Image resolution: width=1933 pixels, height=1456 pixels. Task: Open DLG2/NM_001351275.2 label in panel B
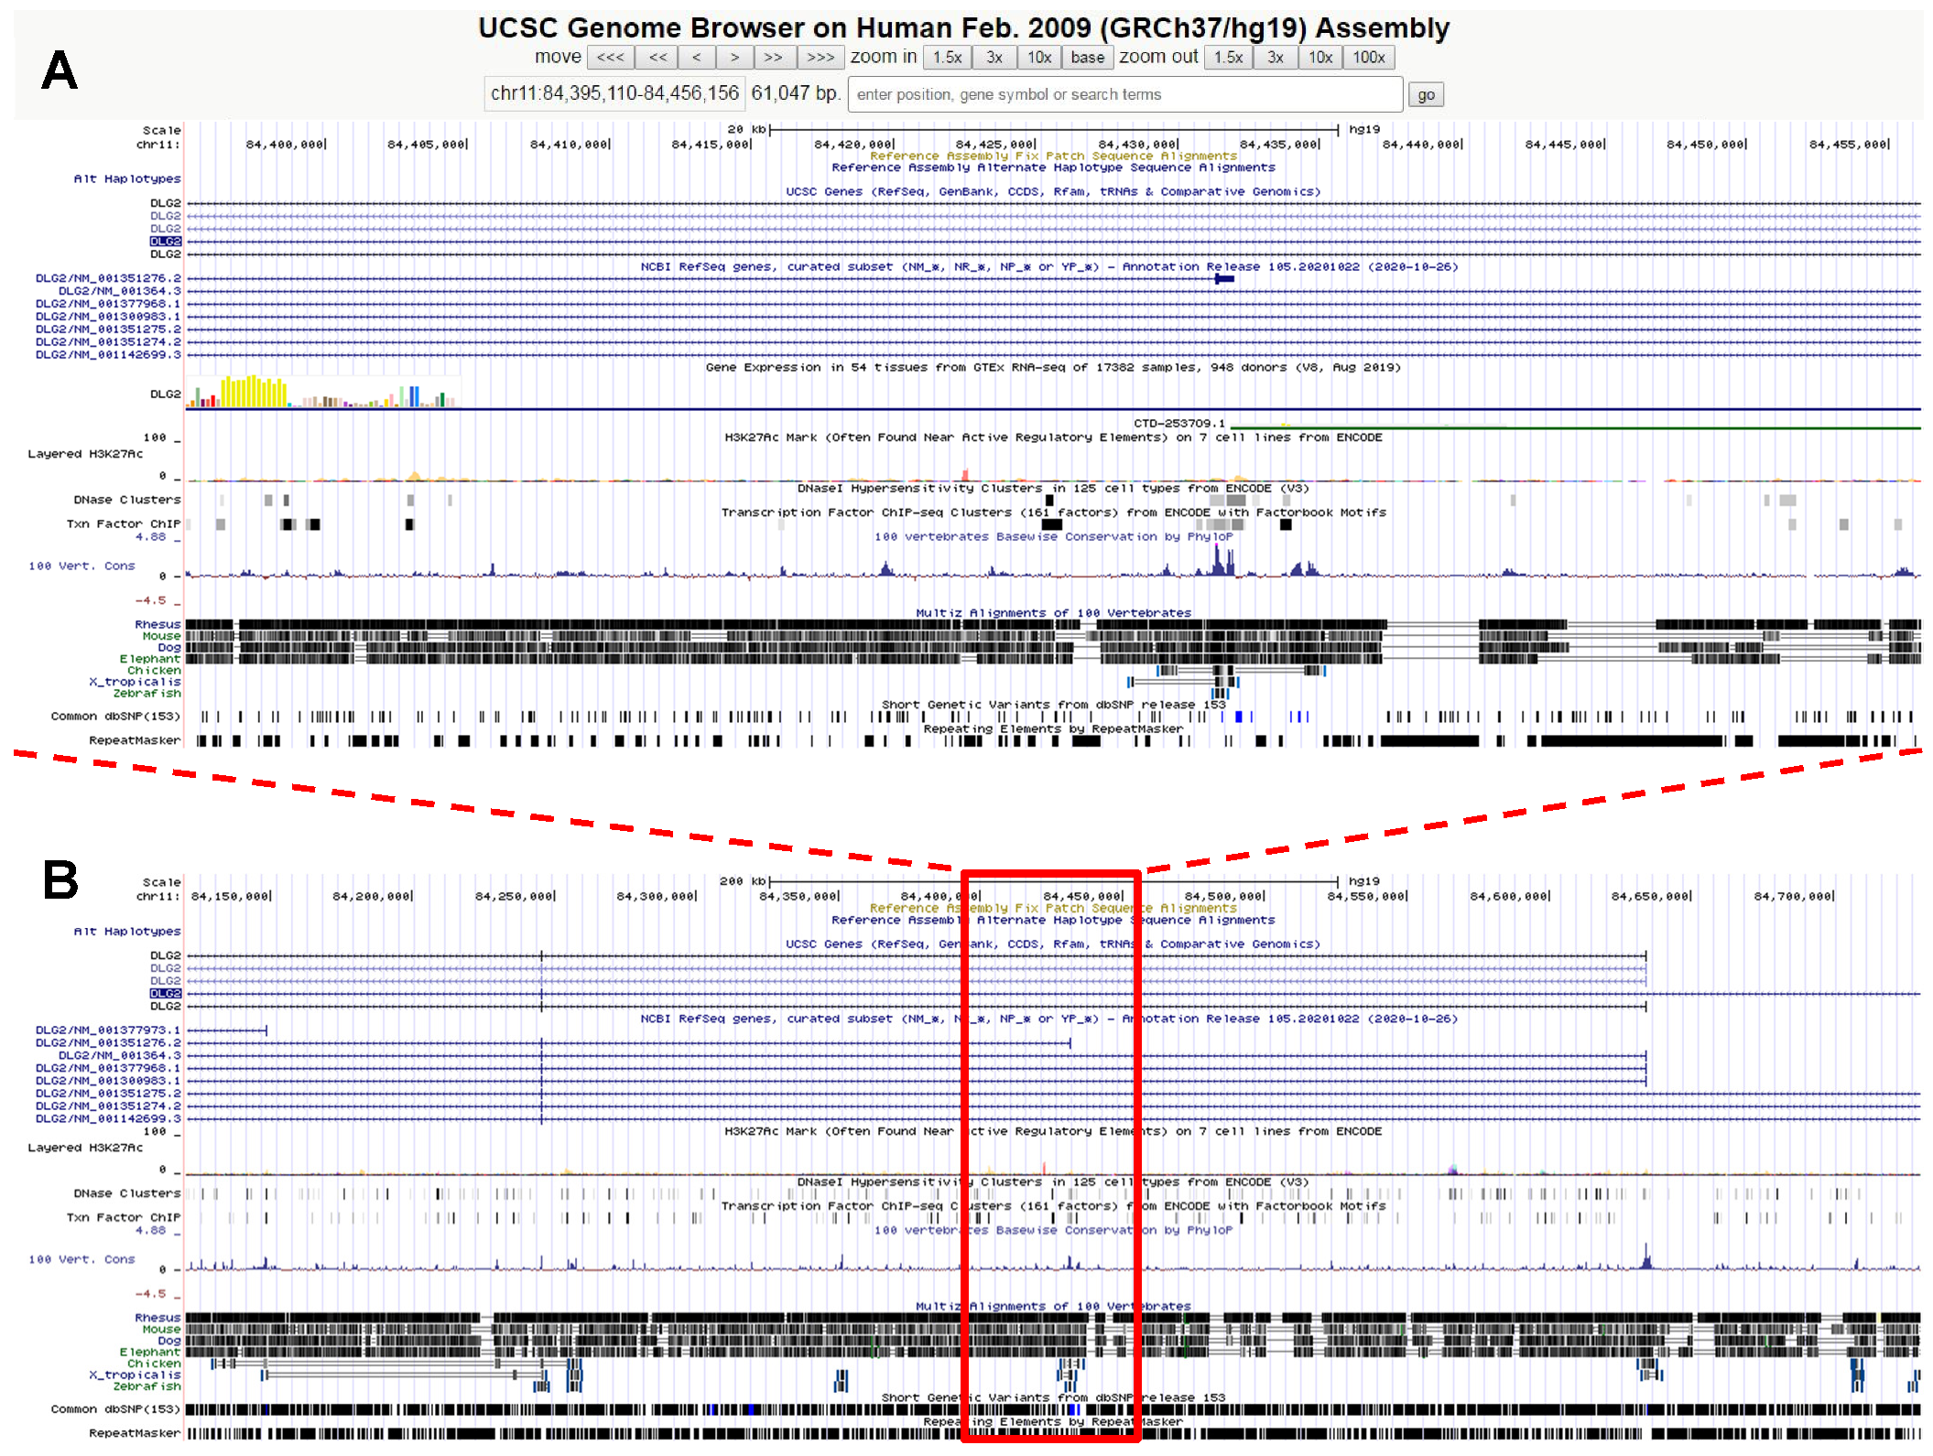108,1094
